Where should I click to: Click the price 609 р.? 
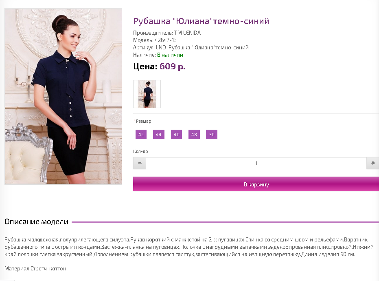tap(172, 66)
